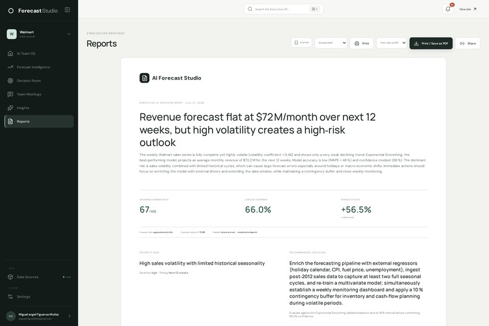489x326 pixels.
Task: Click the AI Forecast Studio document logo
Action: point(144,78)
